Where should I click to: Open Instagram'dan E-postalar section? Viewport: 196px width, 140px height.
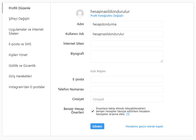(x=27, y=87)
